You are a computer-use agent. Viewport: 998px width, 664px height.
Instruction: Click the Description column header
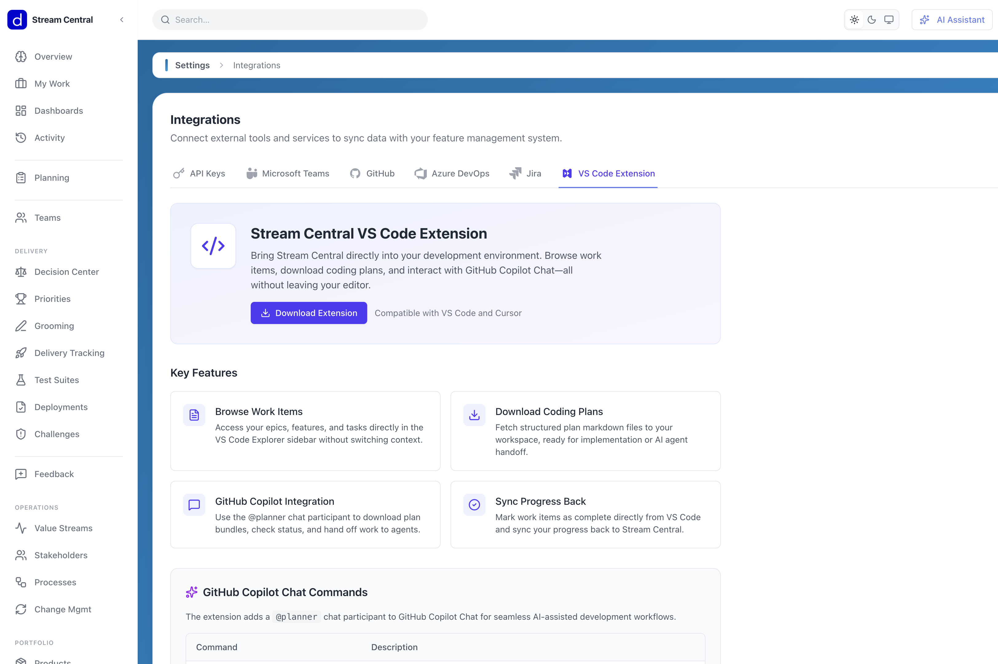click(395, 647)
